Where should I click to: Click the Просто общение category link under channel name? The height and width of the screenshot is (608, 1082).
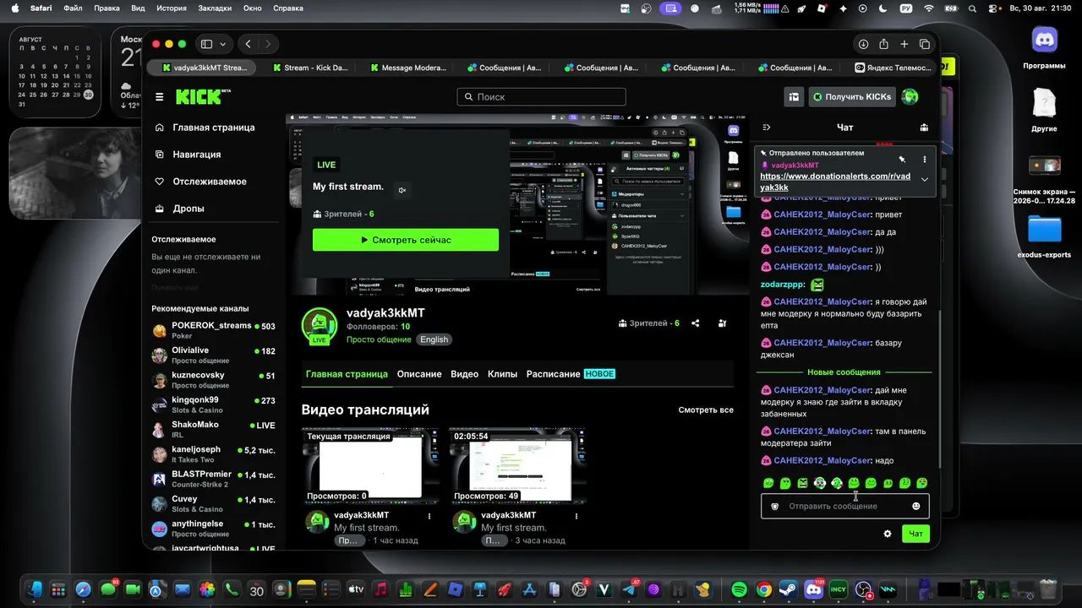(x=378, y=339)
